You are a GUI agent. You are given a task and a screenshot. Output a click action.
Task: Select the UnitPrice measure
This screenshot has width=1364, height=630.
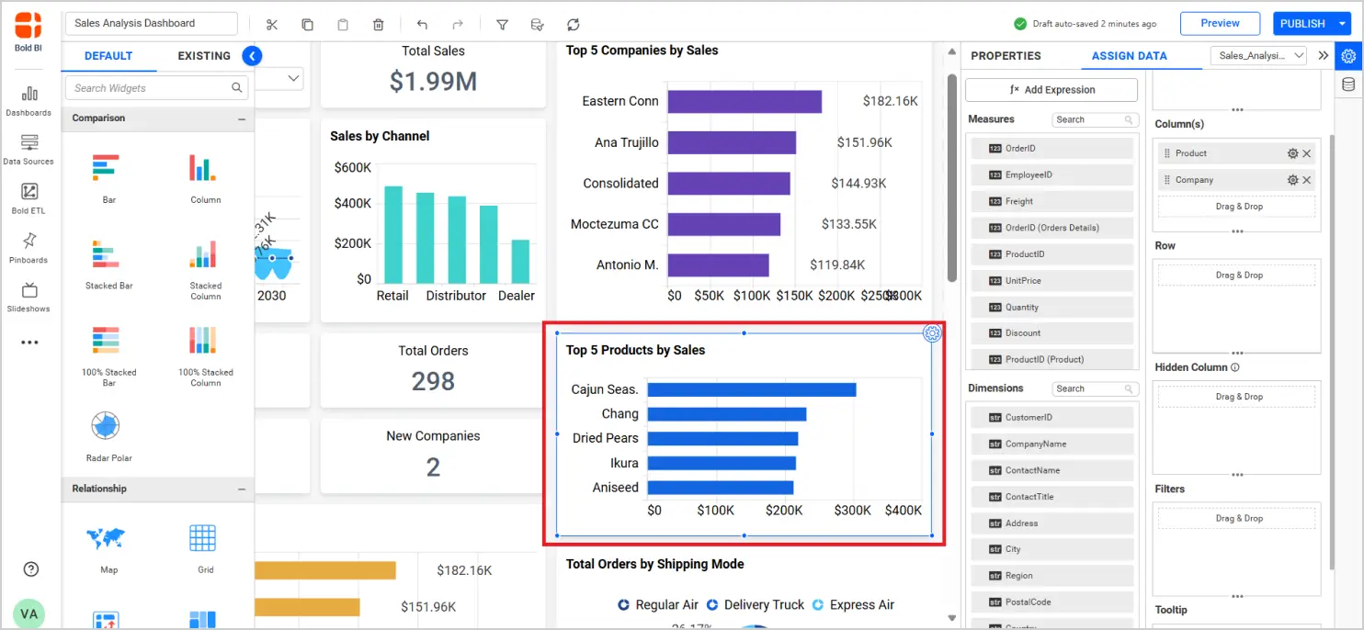(1051, 280)
